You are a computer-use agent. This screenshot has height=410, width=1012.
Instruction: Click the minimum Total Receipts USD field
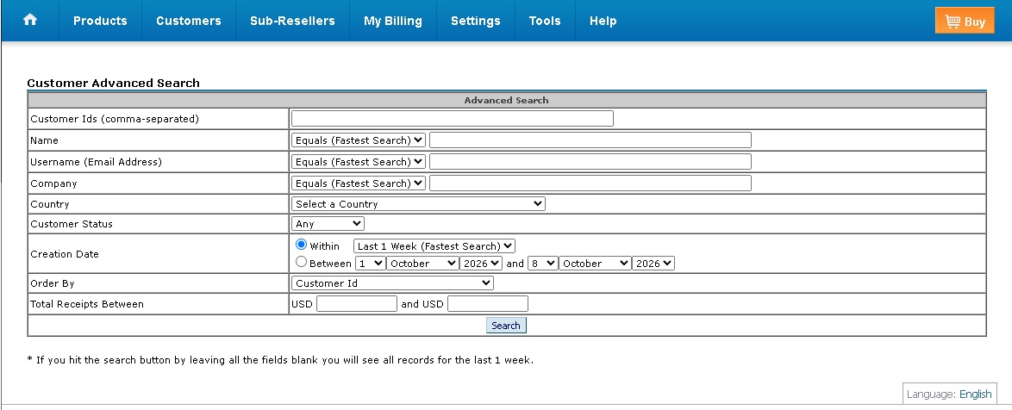[x=357, y=304]
